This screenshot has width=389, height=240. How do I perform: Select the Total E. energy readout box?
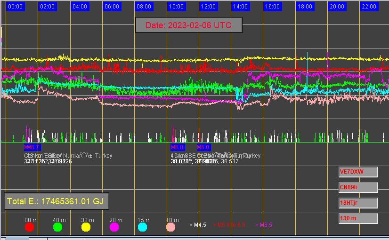tap(57, 201)
